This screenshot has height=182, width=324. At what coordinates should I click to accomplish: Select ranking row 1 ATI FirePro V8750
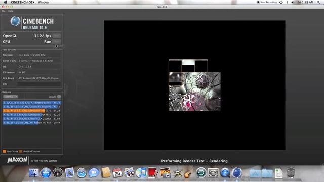[32, 103]
